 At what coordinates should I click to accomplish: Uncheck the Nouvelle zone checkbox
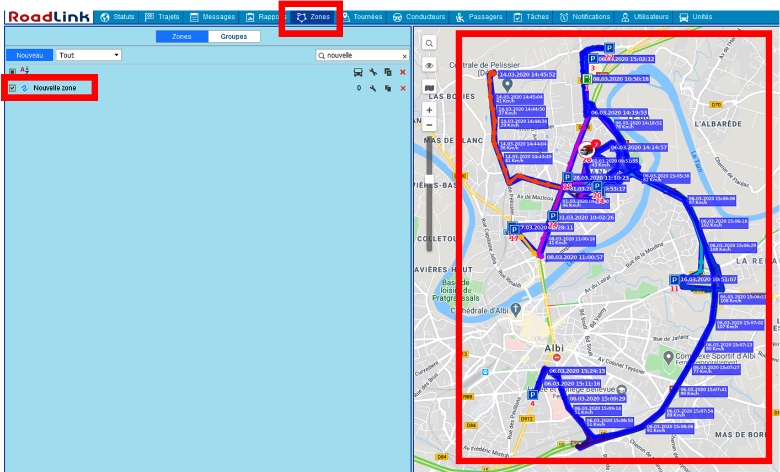[x=12, y=88]
